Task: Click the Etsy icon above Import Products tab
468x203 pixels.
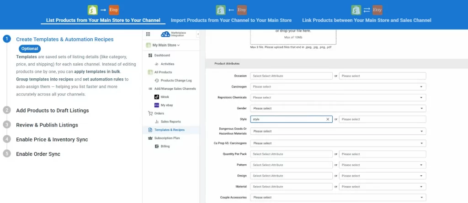Action: [x=242, y=10]
